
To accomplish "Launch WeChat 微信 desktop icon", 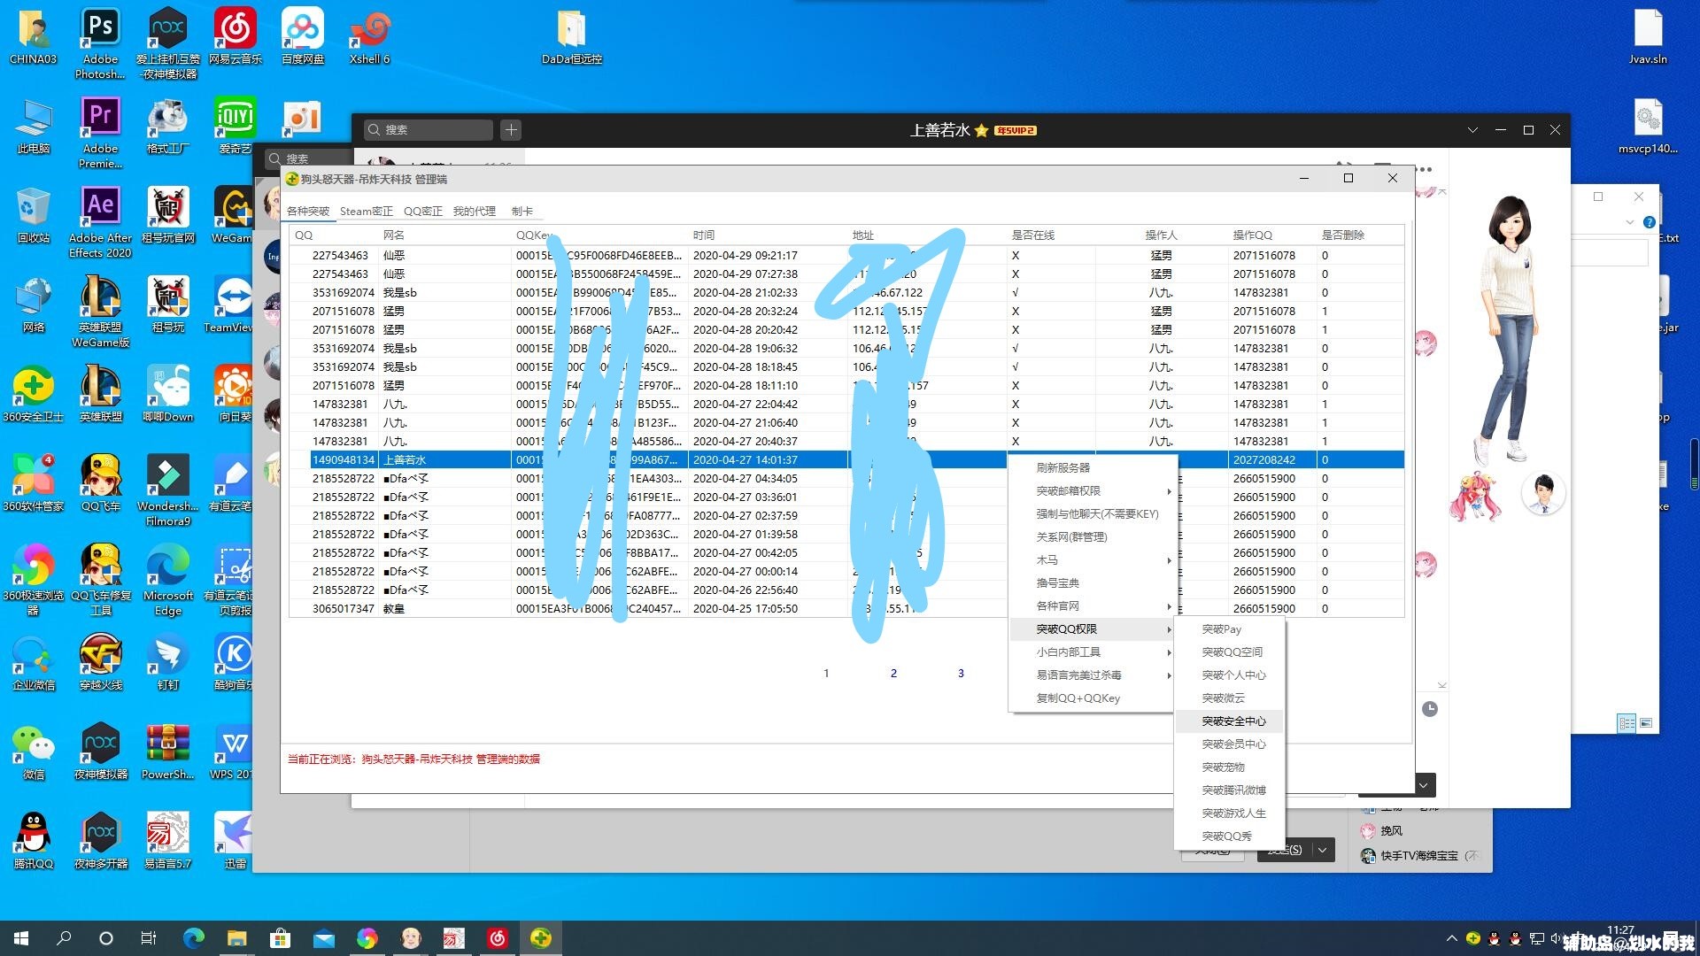I will [x=33, y=751].
